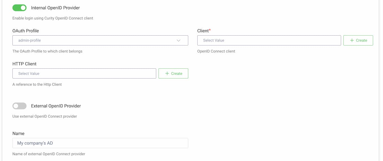Select "Name of external OpenID Connect provider" hint
Screen dimensions: 383x161
(x=49, y=154)
